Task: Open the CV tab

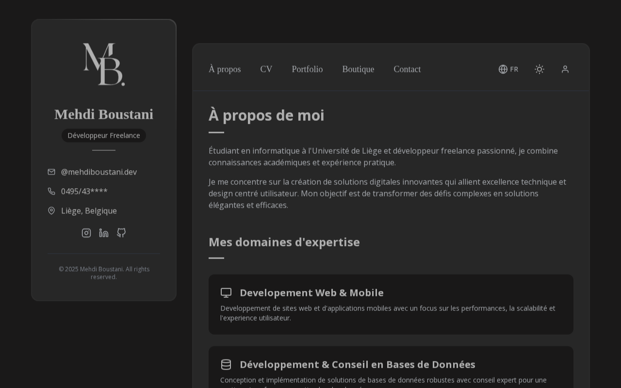Action: pos(266,69)
